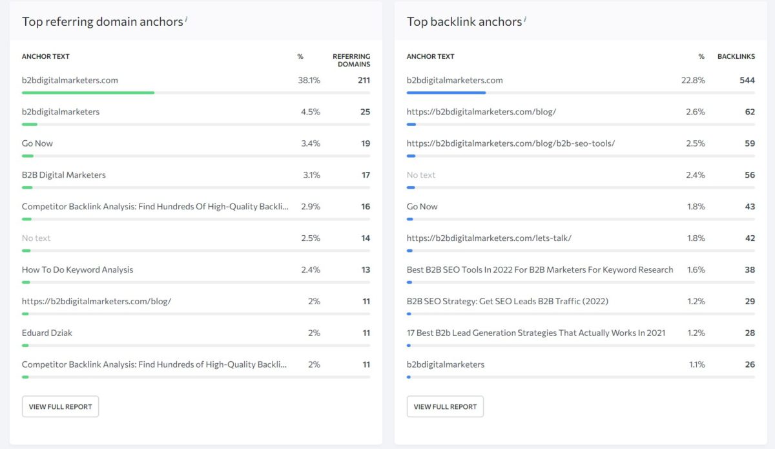775x449 pixels.
Task: Click the ANCHOR TEXT column header left panel
Action: [x=45, y=56]
